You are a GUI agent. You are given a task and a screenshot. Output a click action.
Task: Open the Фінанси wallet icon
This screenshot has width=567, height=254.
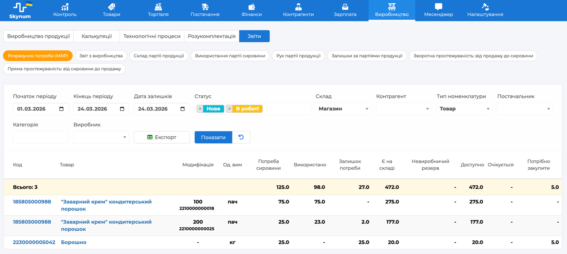tap(251, 7)
